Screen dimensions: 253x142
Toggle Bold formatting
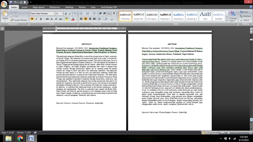pyautogui.click(x=32, y=19)
